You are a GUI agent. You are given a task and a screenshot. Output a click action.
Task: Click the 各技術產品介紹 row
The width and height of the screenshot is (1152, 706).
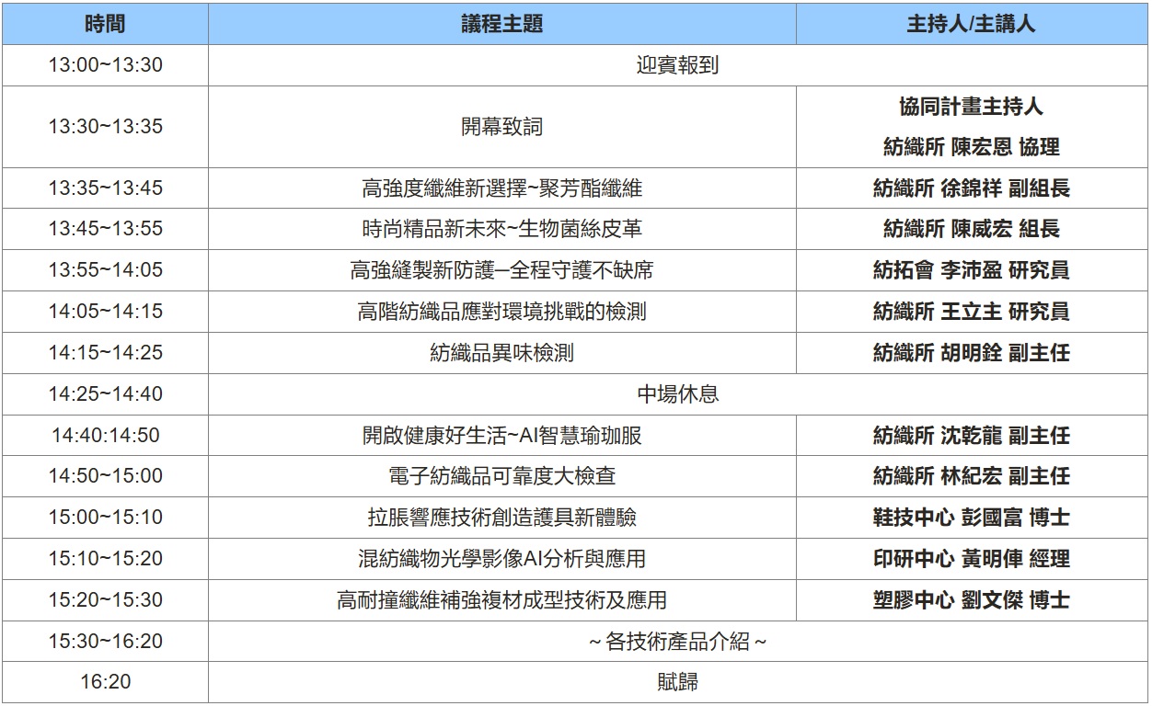point(677,642)
